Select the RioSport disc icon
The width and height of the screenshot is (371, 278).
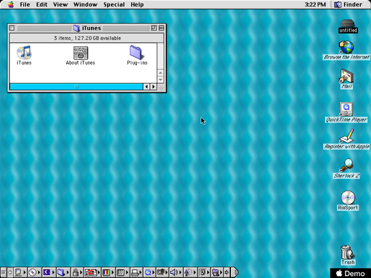(x=348, y=197)
